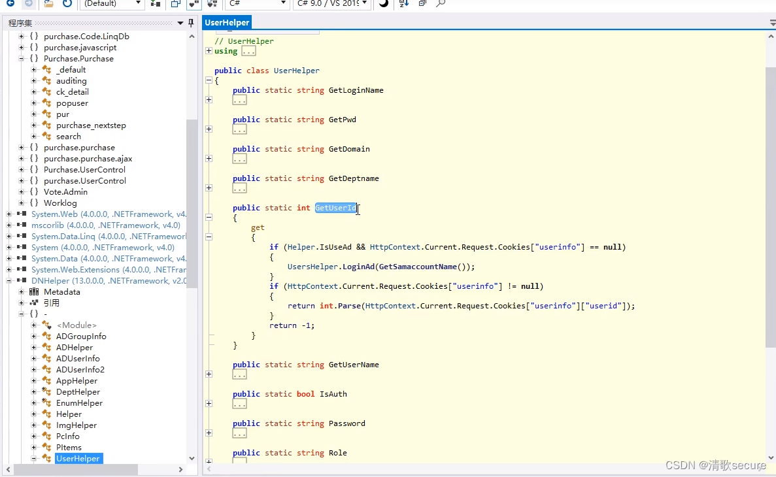
Task: Click the Back navigation arrow in toolbar
Action: [10, 3]
